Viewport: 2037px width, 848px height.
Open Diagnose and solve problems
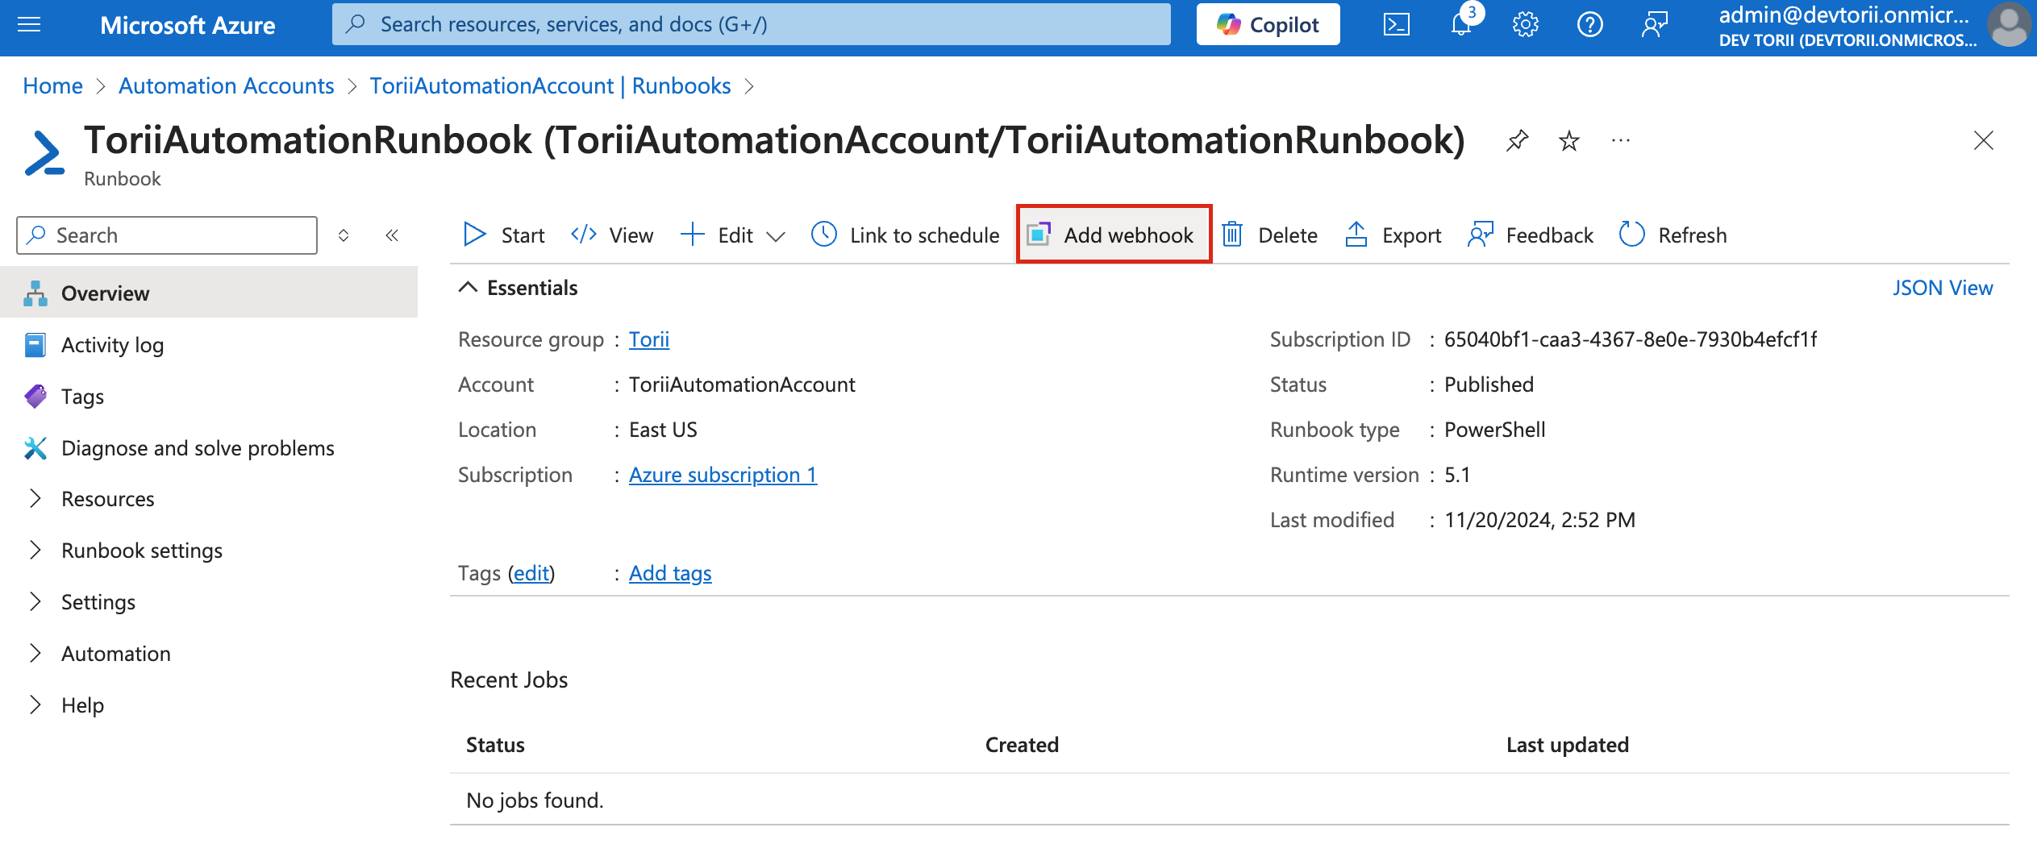click(x=209, y=448)
